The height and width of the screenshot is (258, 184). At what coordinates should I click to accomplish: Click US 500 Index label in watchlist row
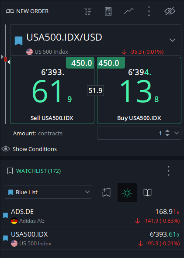(35, 244)
